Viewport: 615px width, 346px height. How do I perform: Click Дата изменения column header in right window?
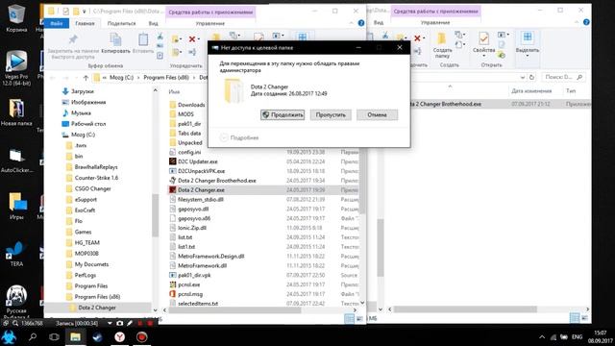click(531, 91)
